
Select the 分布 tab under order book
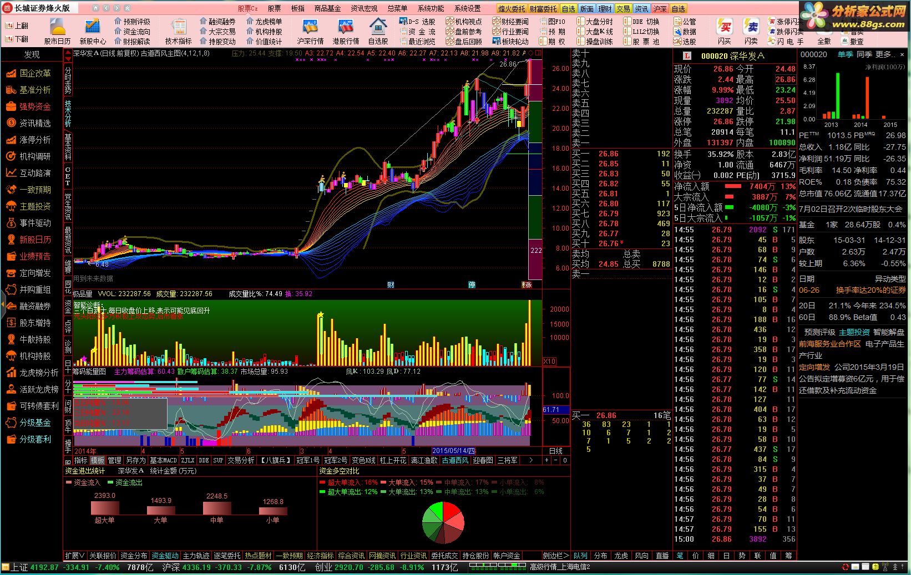click(x=600, y=556)
